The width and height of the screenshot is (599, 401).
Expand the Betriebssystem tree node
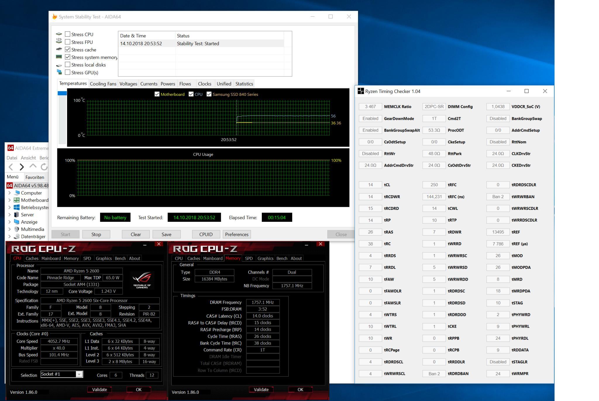tap(10, 208)
